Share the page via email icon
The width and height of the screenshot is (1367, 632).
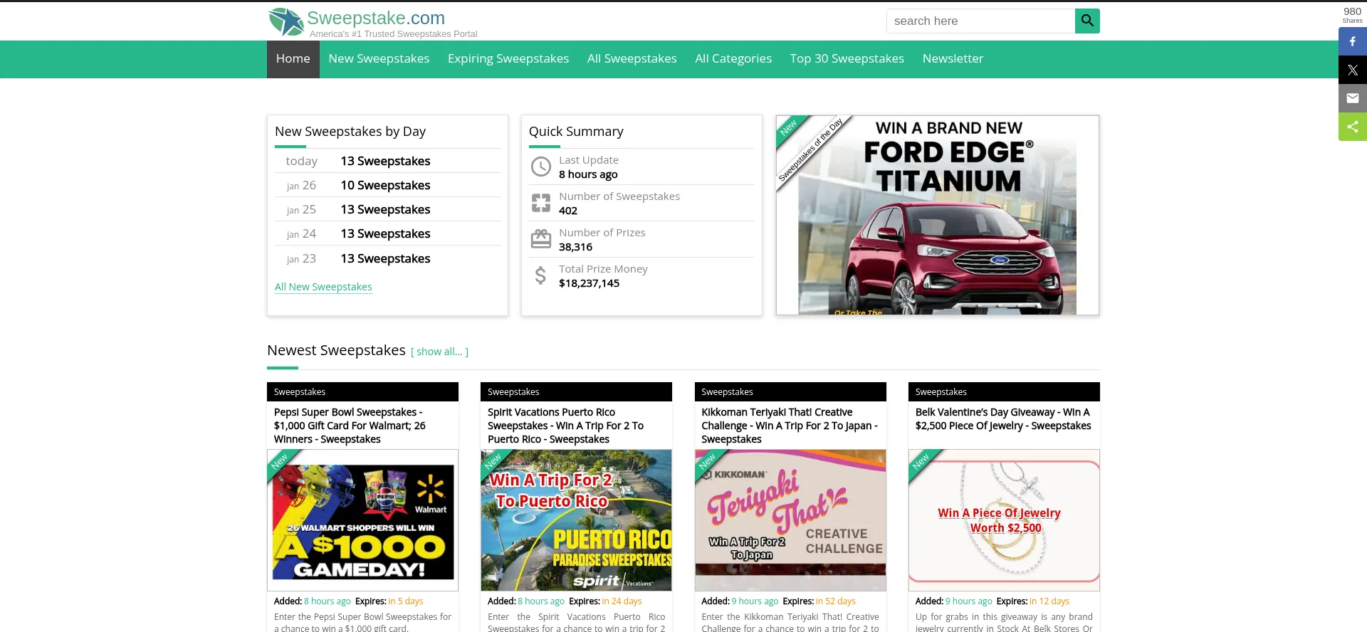[1353, 98]
